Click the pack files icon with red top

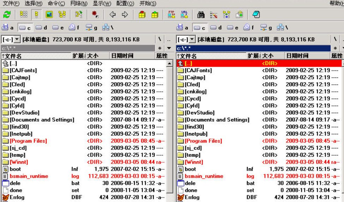click(142, 15)
